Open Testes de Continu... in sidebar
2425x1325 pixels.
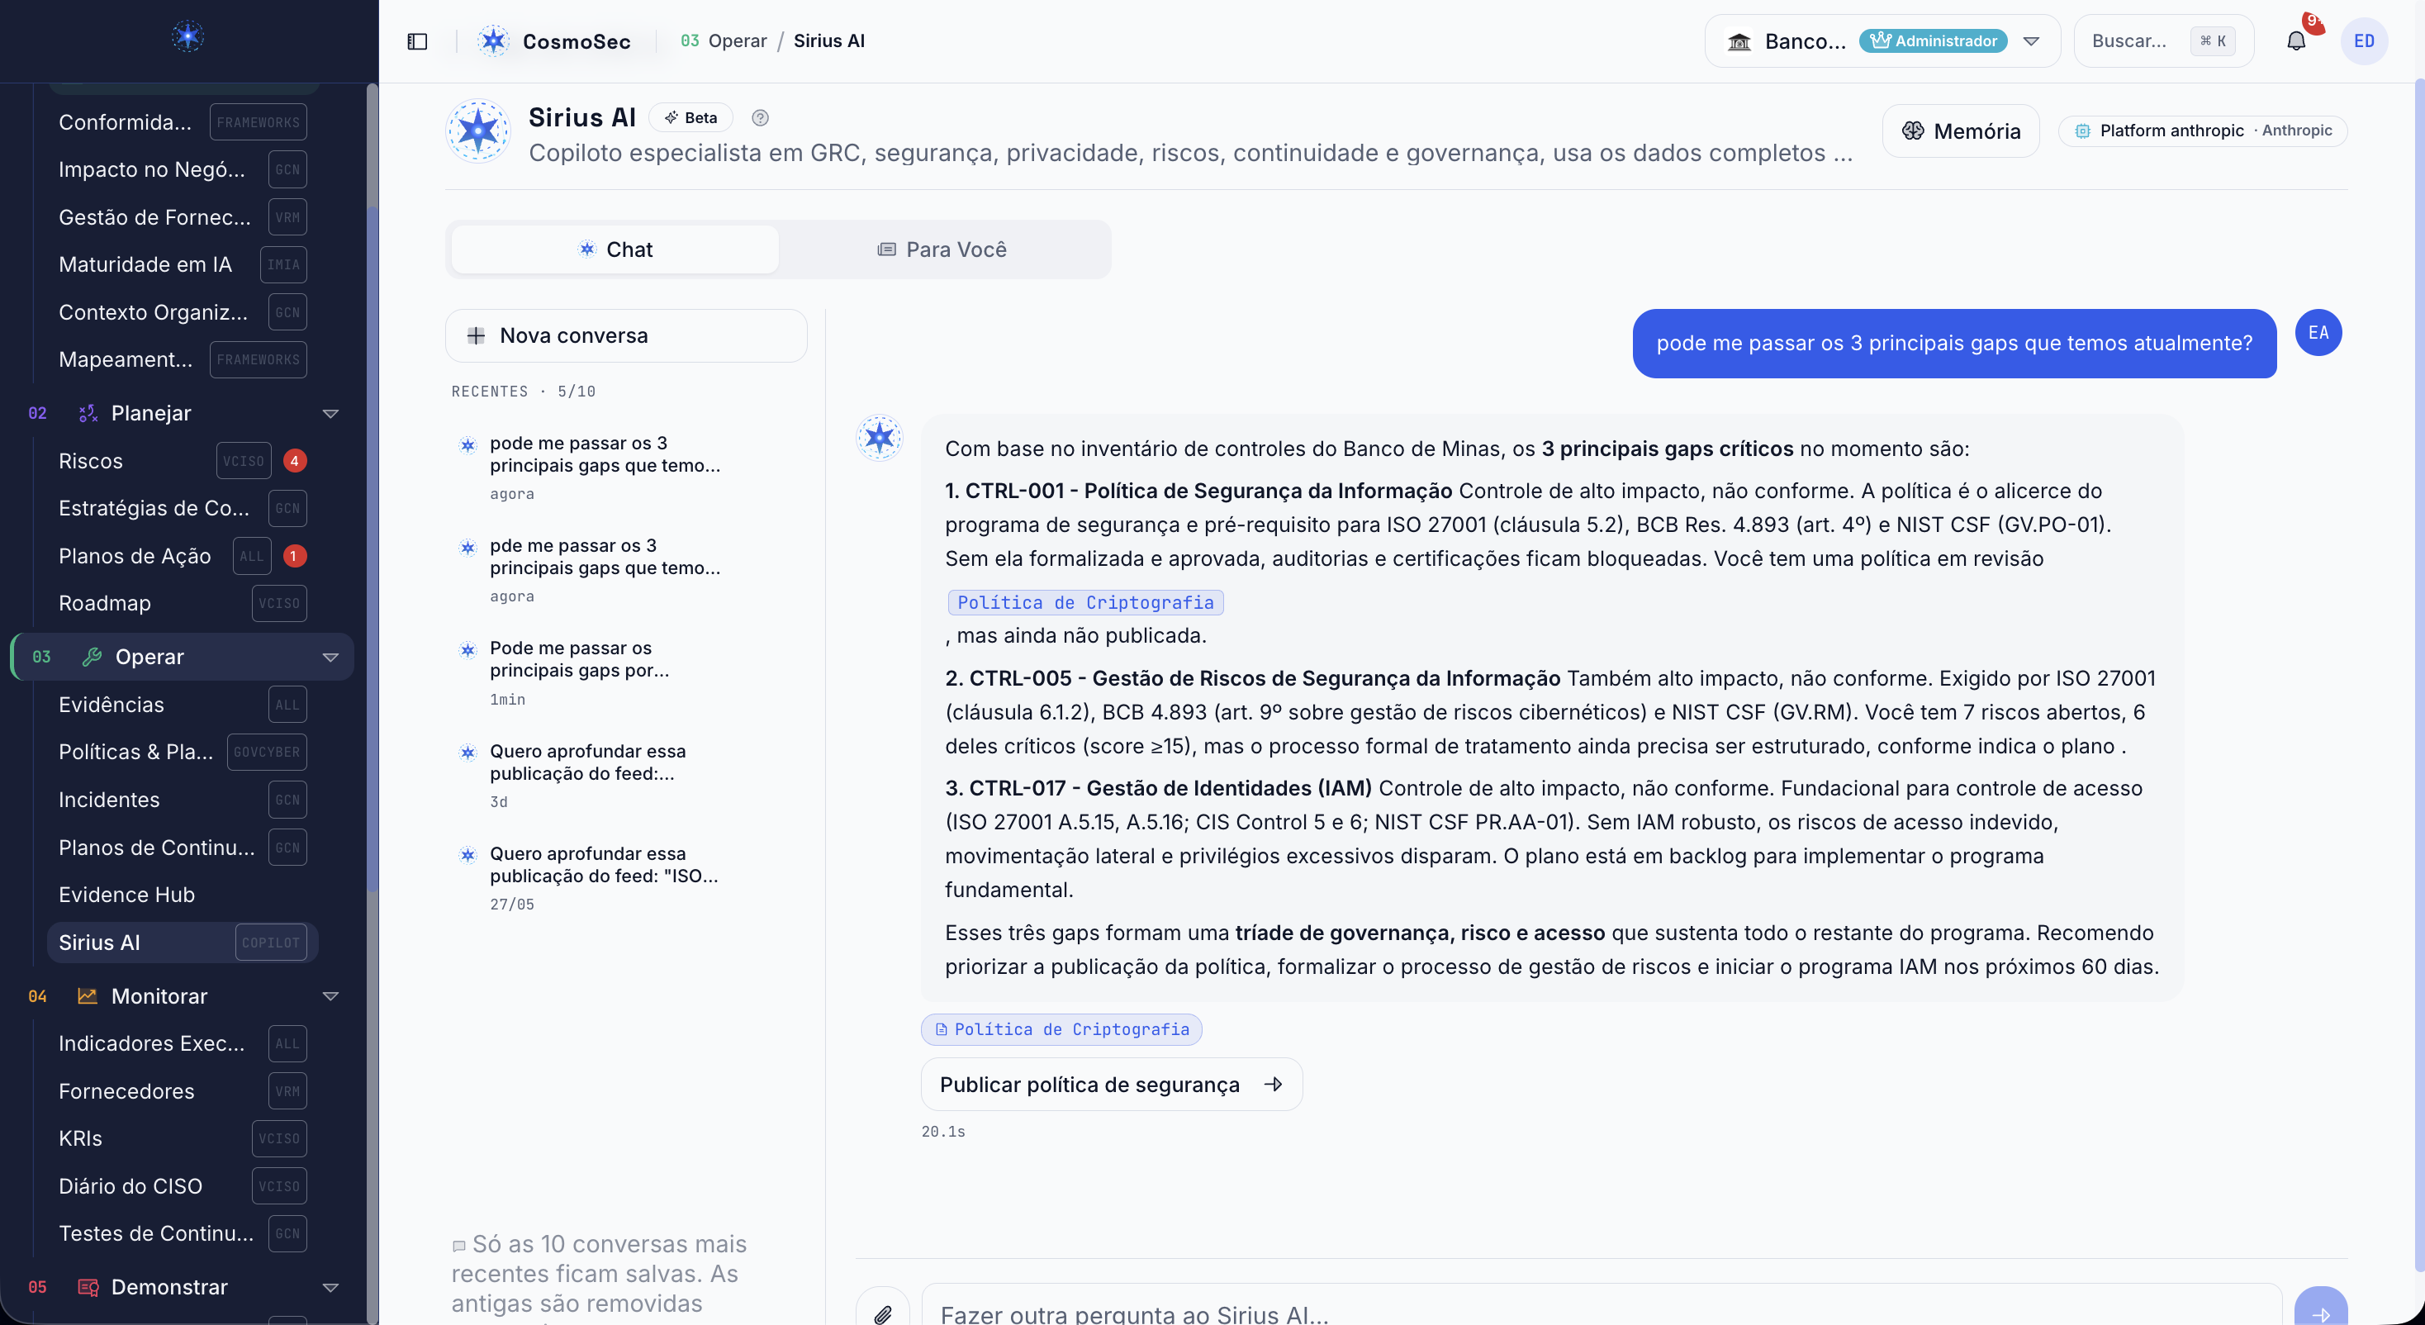click(183, 1233)
